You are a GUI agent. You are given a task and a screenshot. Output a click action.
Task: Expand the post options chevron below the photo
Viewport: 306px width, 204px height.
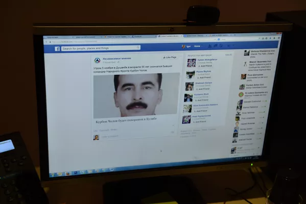(x=173, y=125)
